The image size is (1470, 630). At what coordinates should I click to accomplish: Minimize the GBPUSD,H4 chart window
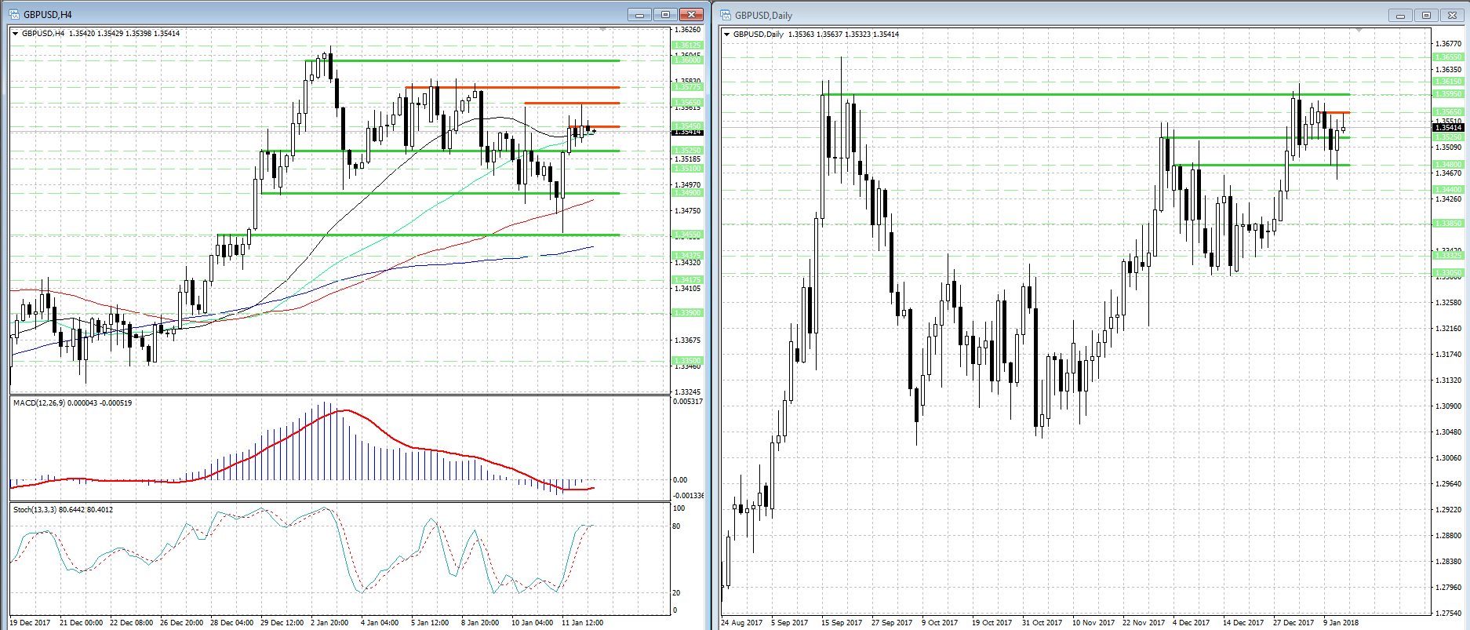coord(639,14)
